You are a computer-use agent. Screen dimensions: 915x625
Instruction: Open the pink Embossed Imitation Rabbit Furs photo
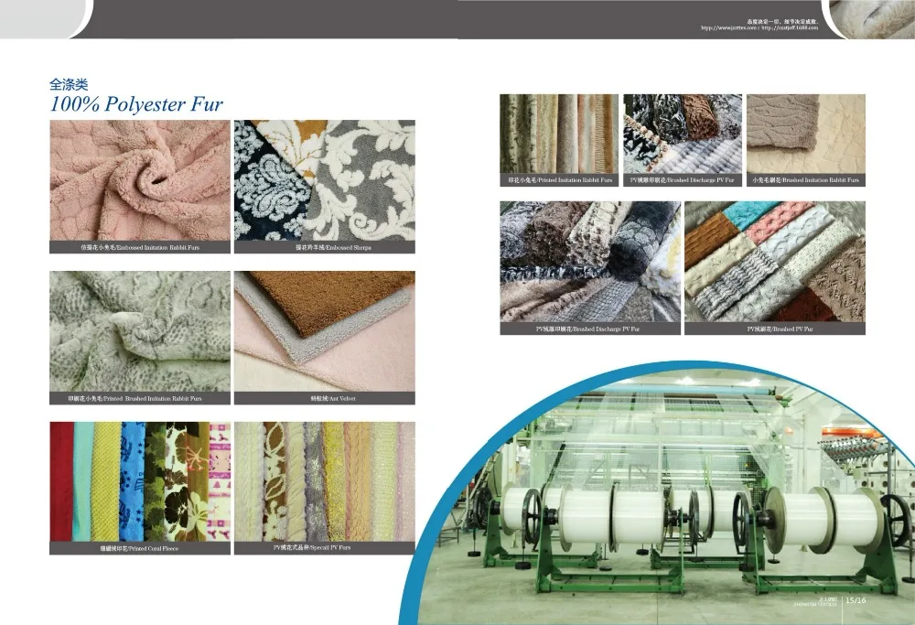140,180
